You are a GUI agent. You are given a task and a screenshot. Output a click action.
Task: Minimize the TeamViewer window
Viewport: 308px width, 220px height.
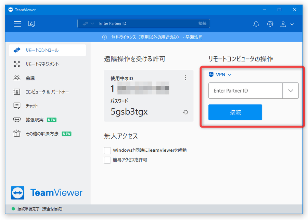click(x=265, y=10)
